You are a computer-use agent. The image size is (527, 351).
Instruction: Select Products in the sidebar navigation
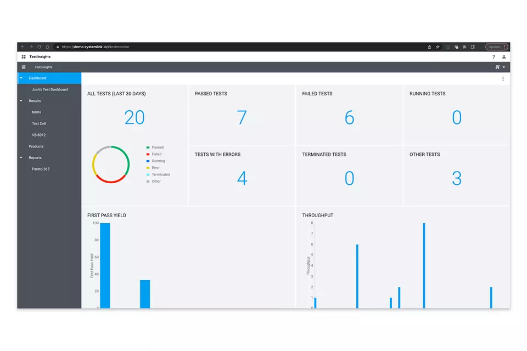(37, 146)
